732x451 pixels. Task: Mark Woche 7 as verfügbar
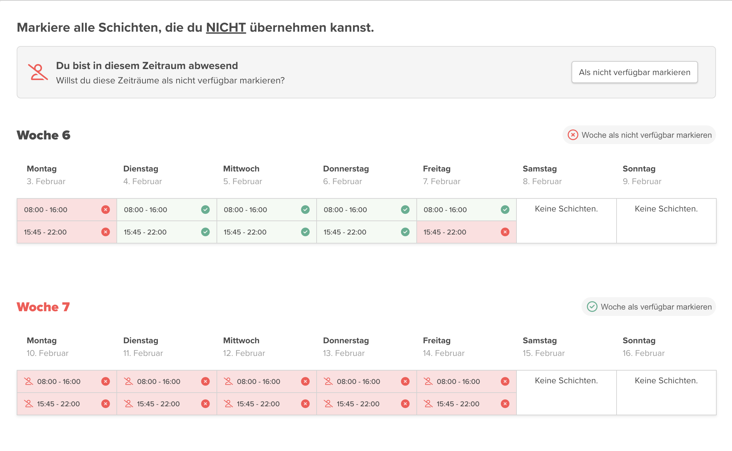tap(649, 307)
